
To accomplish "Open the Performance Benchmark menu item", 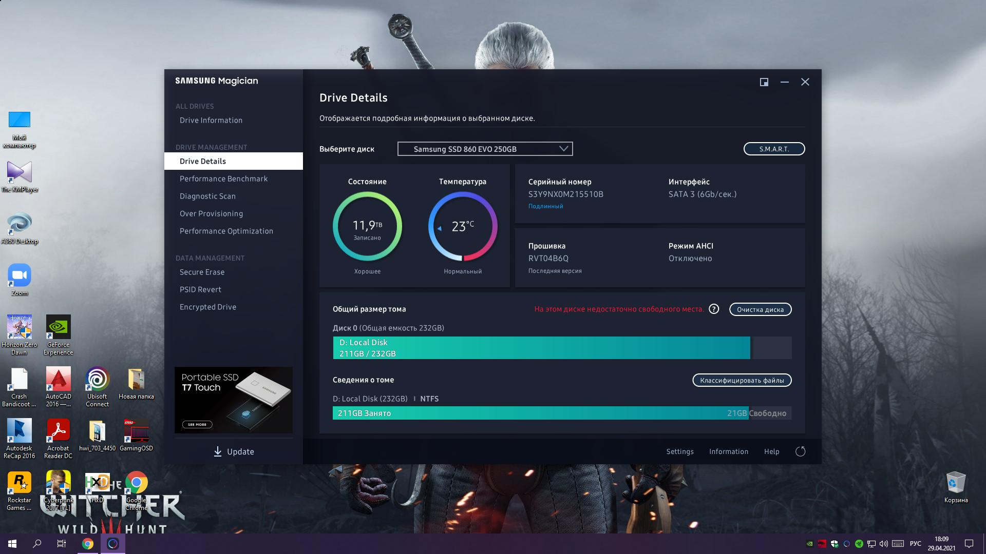I will pyautogui.click(x=223, y=179).
